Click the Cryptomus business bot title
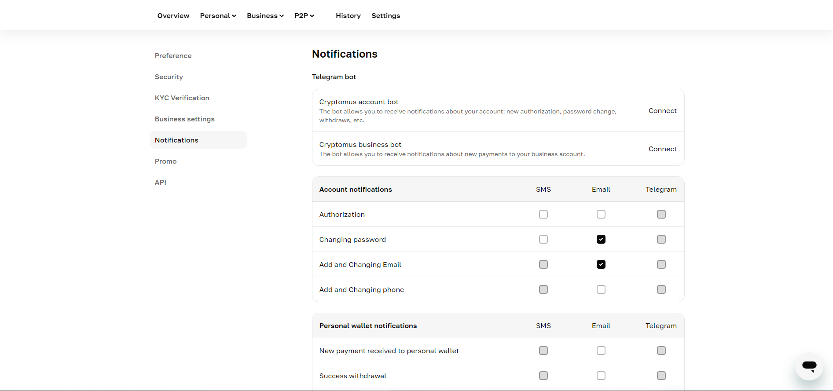This screenshot has width=833, height=391. 360,145
